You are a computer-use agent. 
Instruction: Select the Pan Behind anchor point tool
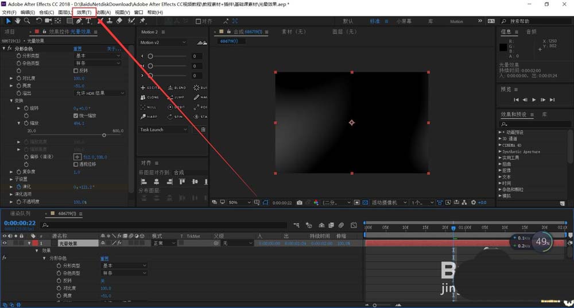point(58,21)
